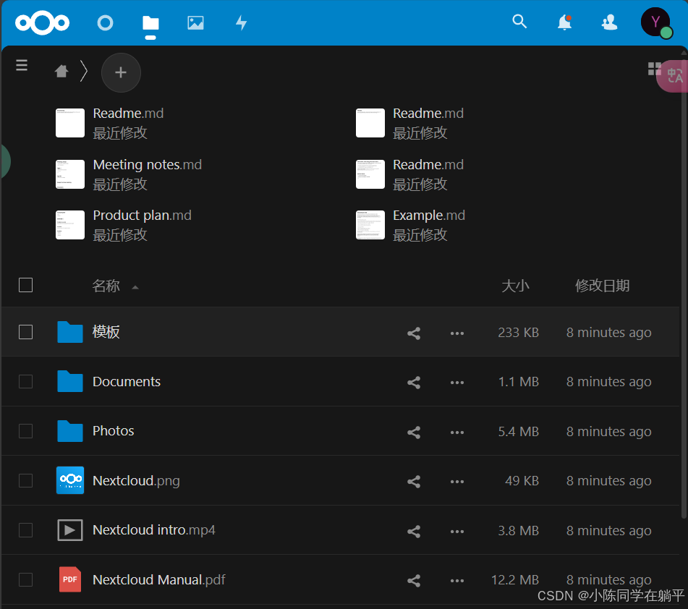Viewport: 688px width, 609px height.
Task: Check the Nextcloud Manual.pdf checkbox
Action: [25, 579]
